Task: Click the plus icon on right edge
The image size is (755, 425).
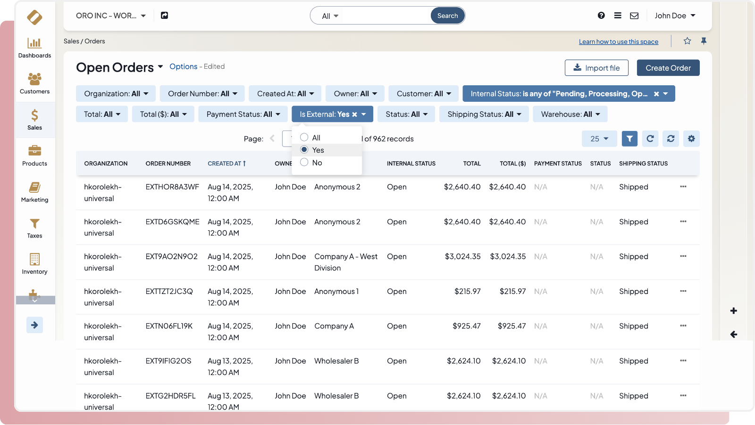Action: [x=733, y=311]
